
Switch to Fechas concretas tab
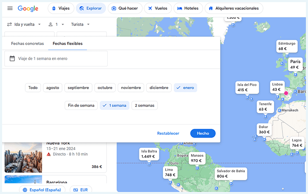pyautogui.click(x=28, y=43)
